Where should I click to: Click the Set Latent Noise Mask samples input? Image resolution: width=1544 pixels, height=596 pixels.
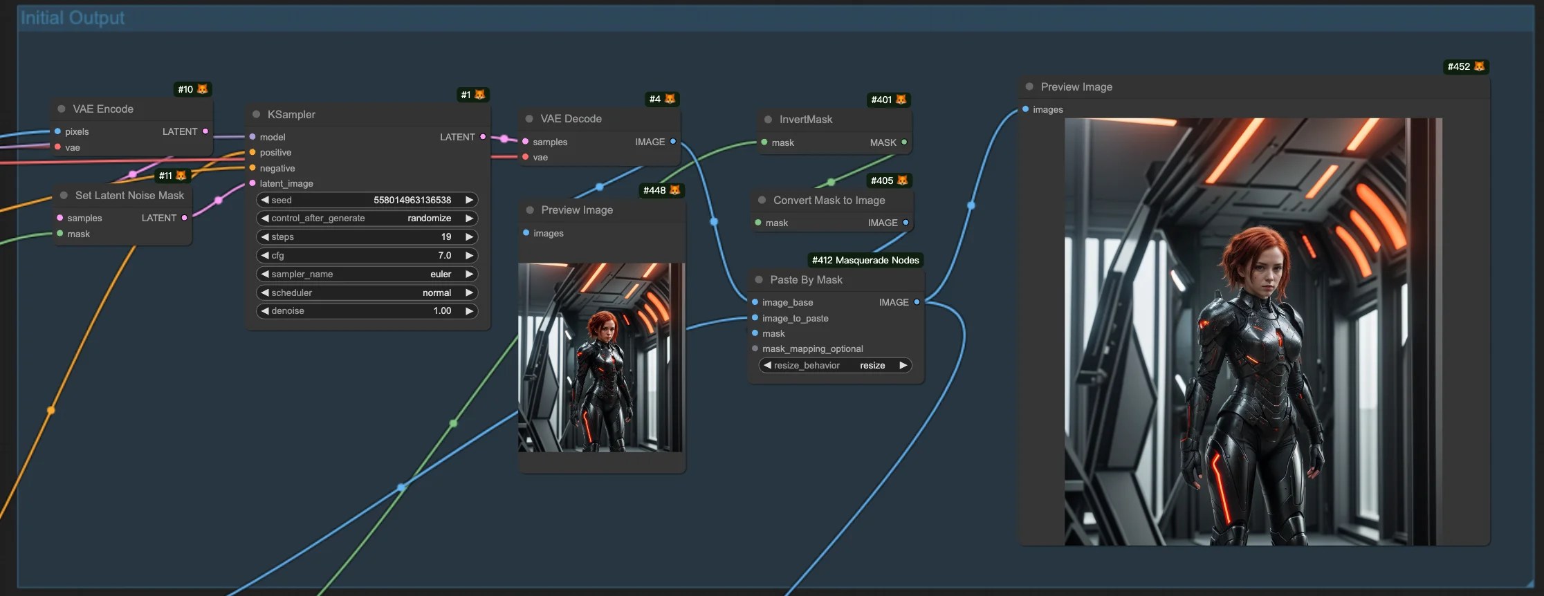pyautogui.click(x=60, y=218)
